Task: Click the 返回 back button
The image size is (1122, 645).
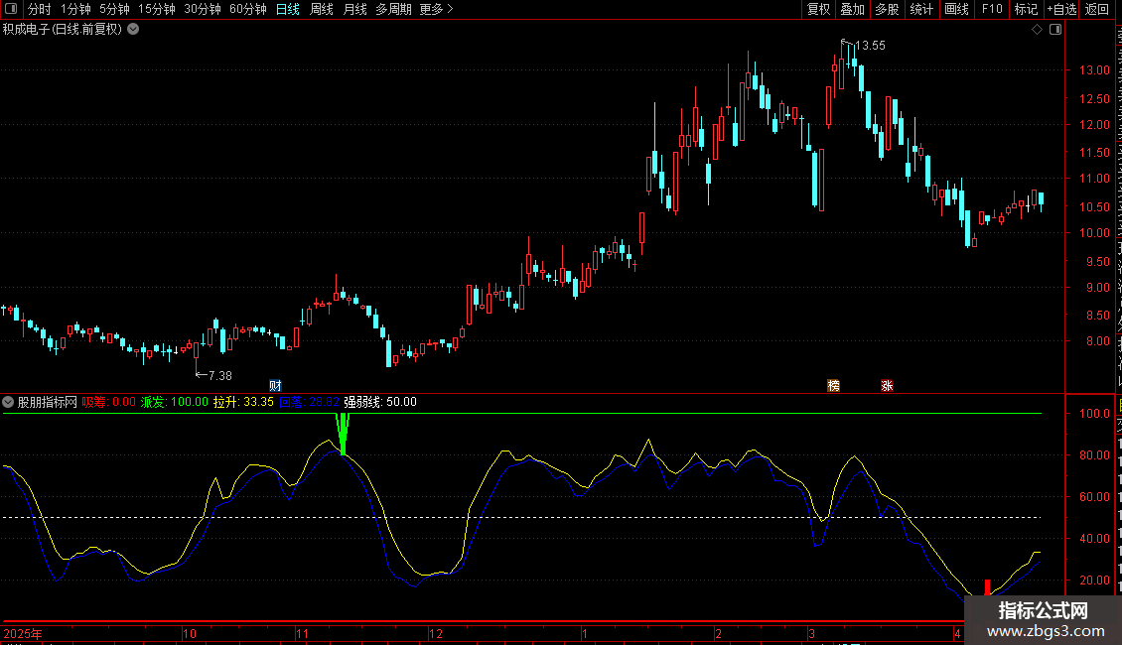Action: [1097, 9]
